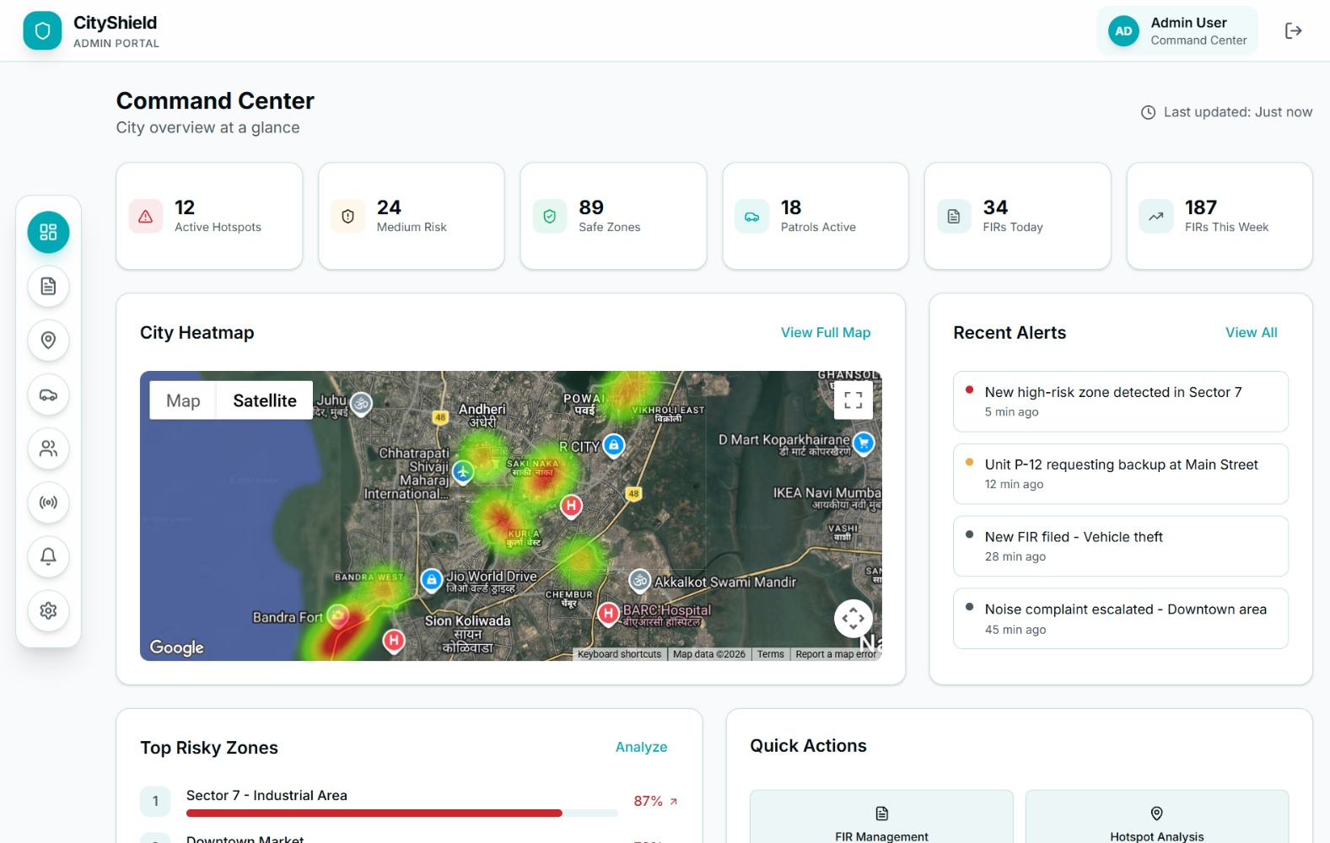Open the Unit P-12 backup alert
Screen dimensions: 1330x843
point(1121,474)
